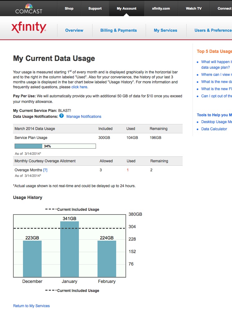Click the Xfinity logo
This screenshot has width=232, height=314.
29,28
